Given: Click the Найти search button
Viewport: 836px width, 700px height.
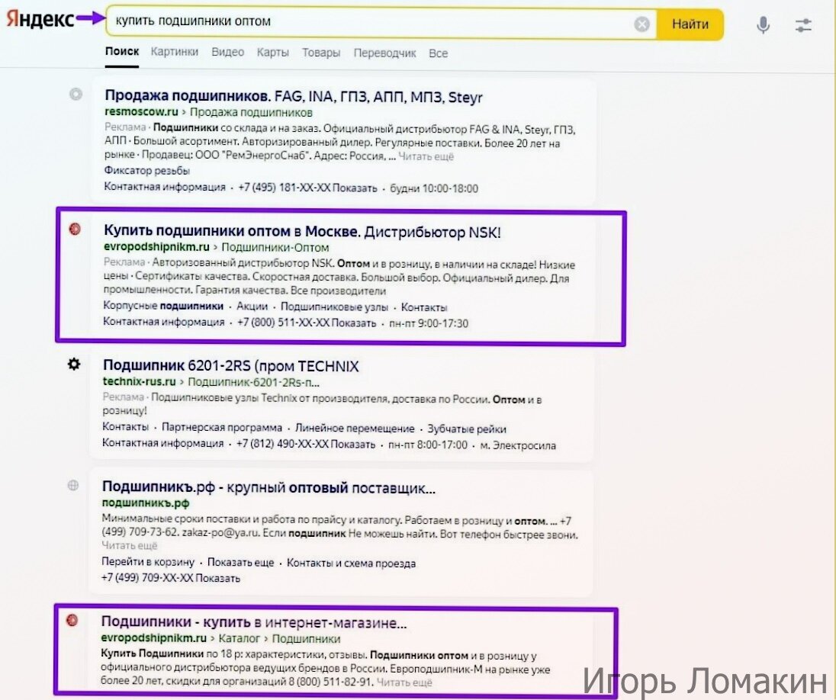Looking at the screenshot, I should [x=690, y=24].
